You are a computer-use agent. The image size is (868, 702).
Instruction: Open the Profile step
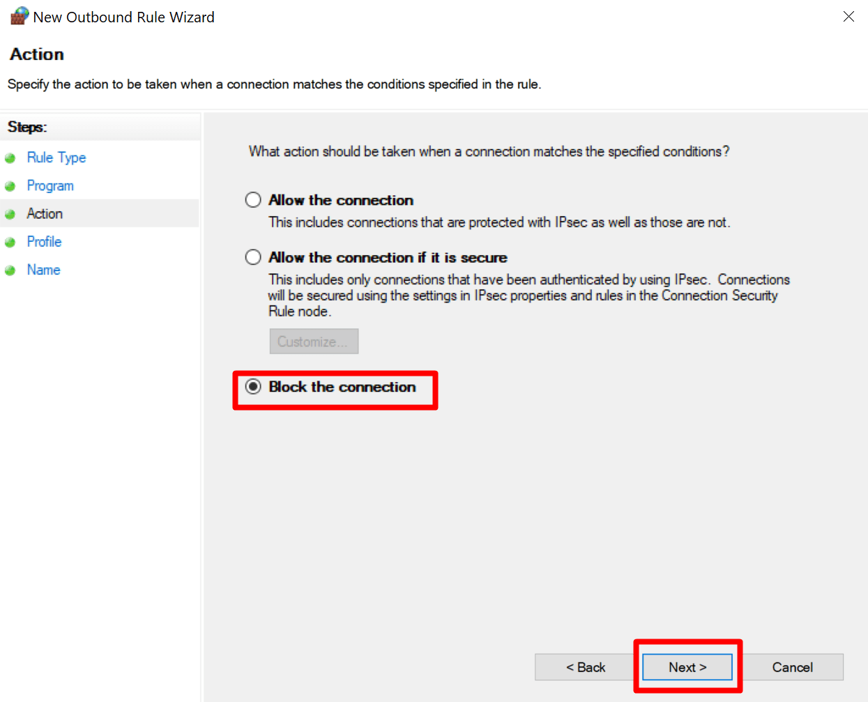[44, 241]
